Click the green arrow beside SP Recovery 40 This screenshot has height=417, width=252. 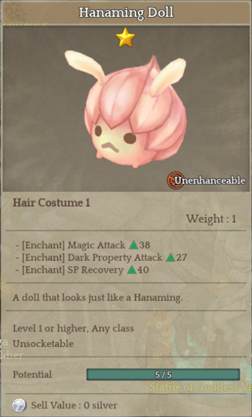tap(132, 270)
